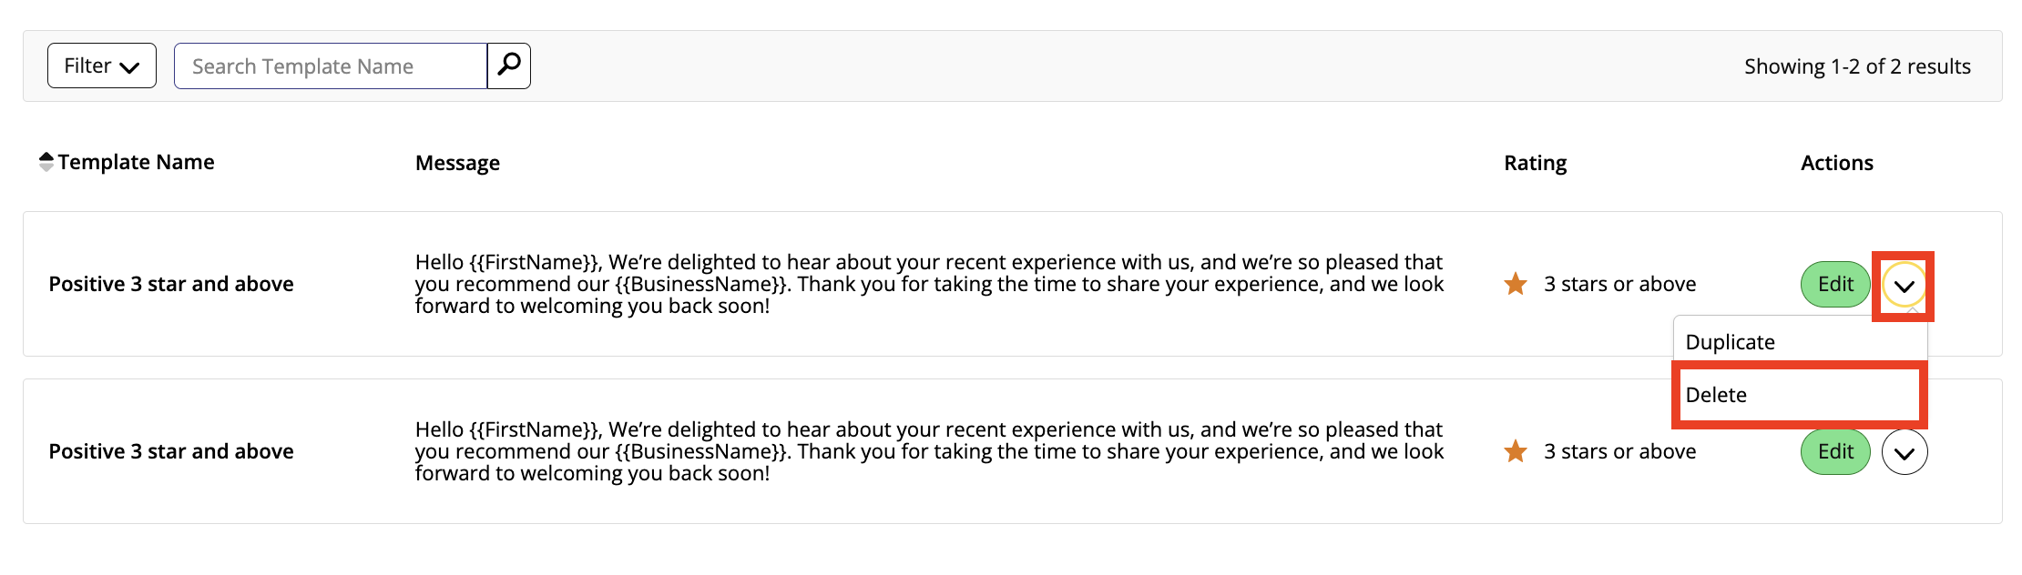Click the Actions column header
Viewport: 2022px width, 575px height.
1837,163
